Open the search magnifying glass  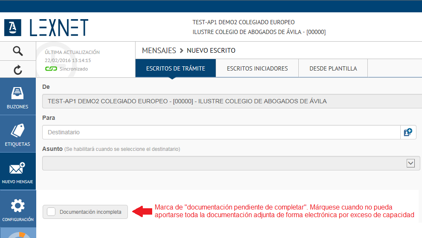(17, 51)
